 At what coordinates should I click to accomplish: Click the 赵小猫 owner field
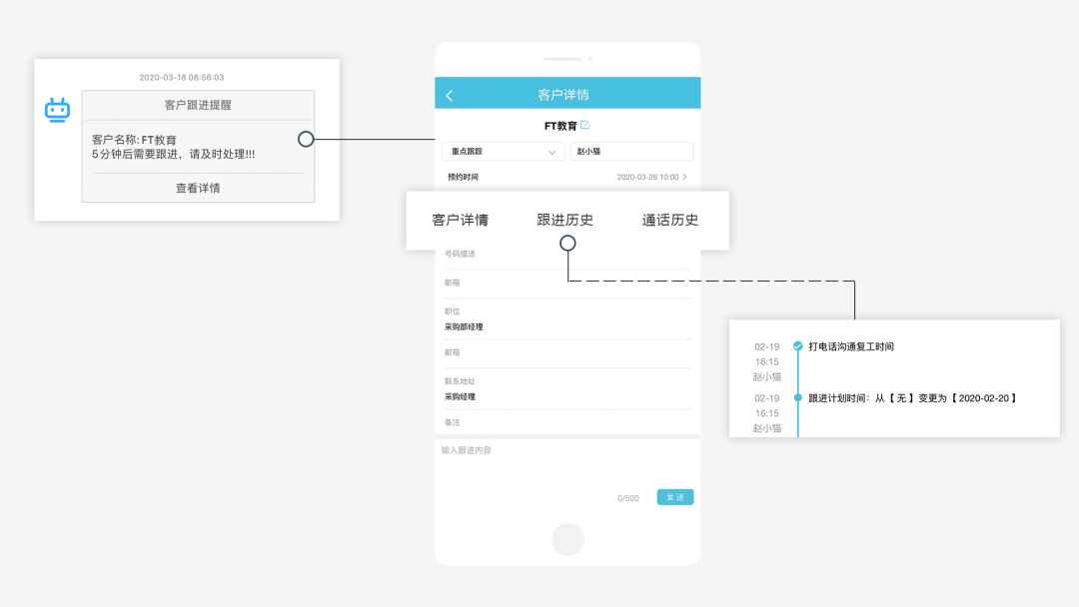click(630, 152)
